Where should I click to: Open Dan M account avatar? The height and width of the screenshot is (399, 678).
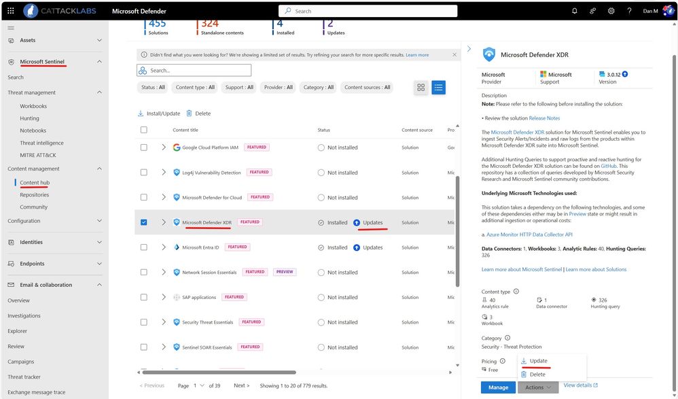click(668, 10)
